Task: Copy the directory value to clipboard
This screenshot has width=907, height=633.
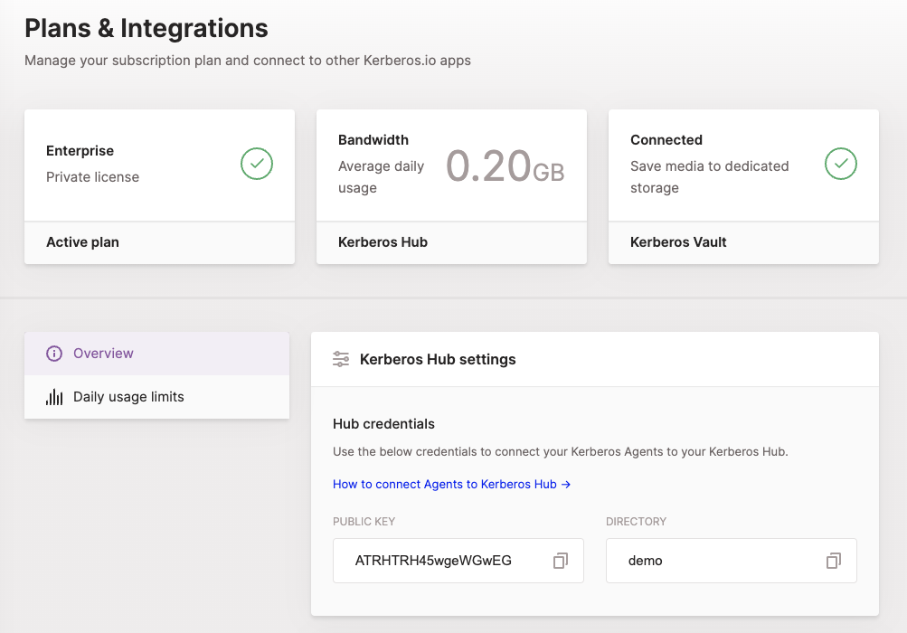Action: click(x=833, y=561)
